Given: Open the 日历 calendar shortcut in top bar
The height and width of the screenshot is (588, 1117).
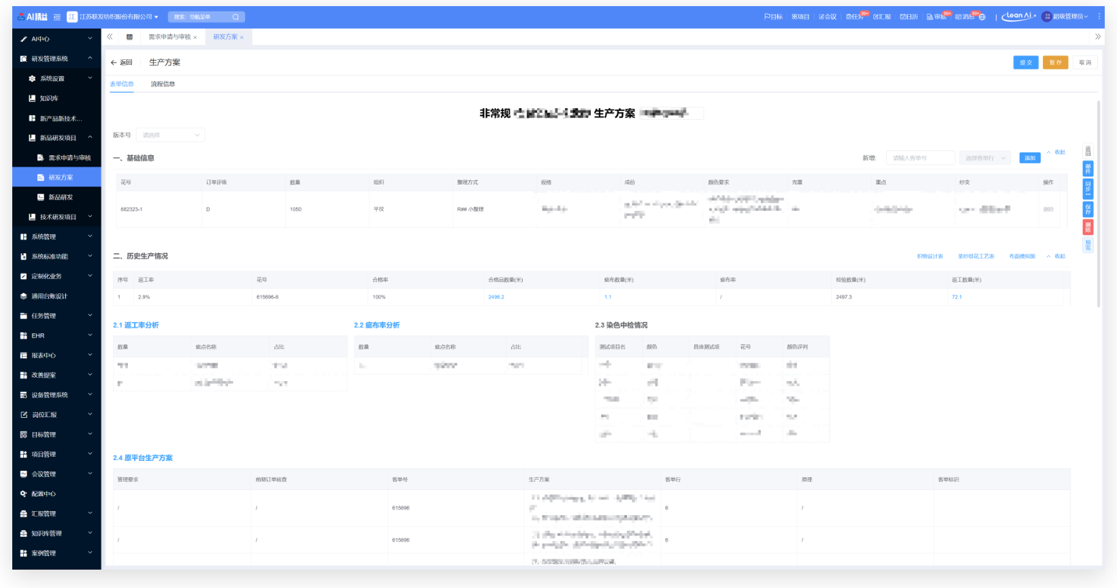Looking at the screenshot, I should (x=909, y=17).
